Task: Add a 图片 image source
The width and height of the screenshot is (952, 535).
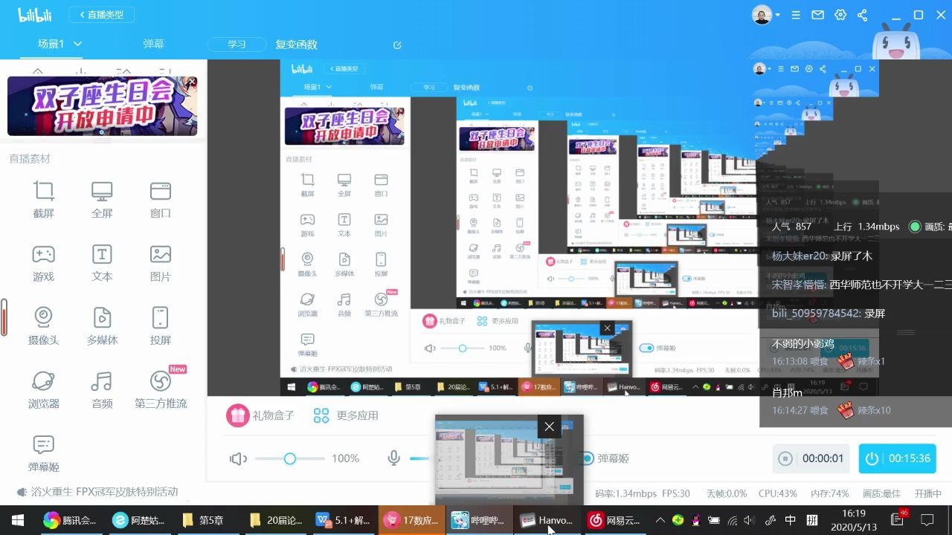Action: click(161, 263)
